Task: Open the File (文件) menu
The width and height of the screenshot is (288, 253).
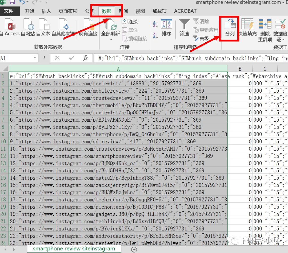Action: [x=9, y=11]
